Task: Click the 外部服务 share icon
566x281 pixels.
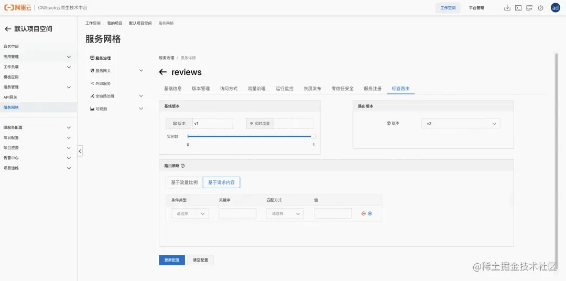Action: [x=92, y=83]
